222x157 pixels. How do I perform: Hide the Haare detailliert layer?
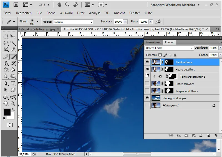(x=147, y=69)
